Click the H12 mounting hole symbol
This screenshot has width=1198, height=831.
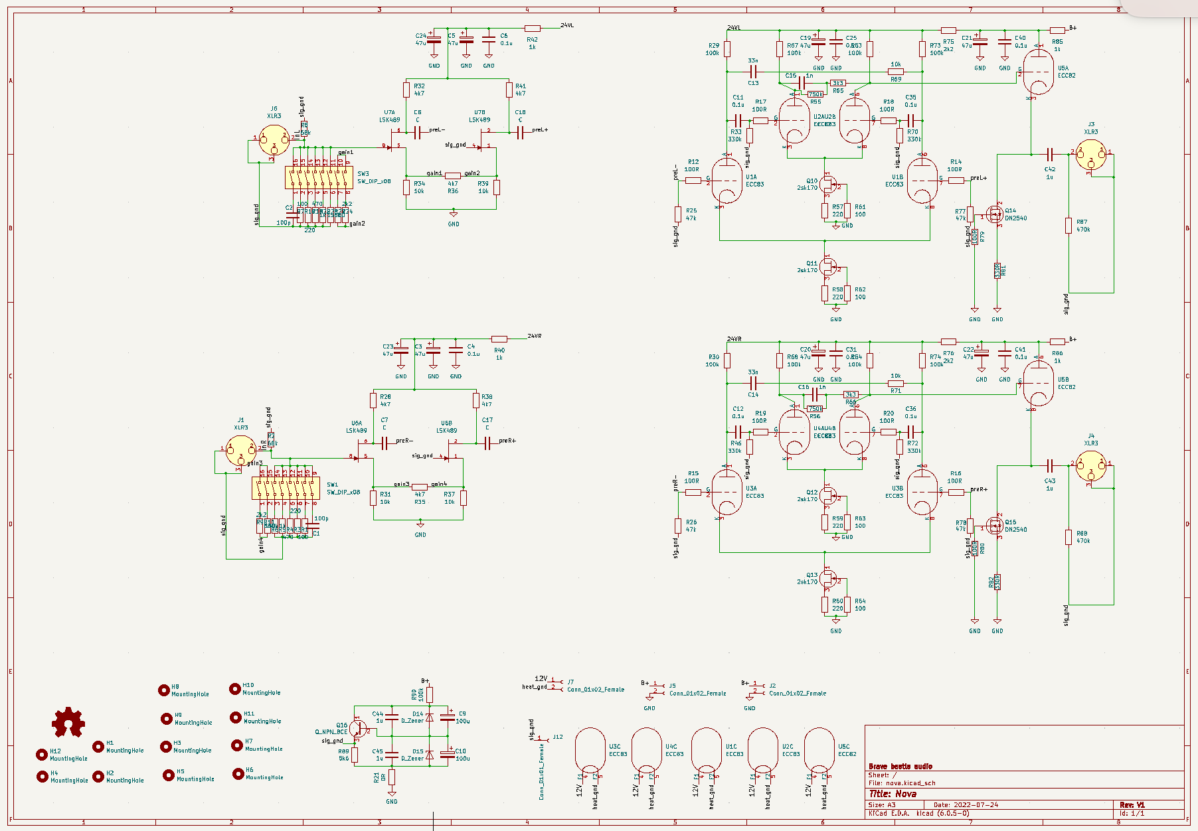click(x=42, y=755)
